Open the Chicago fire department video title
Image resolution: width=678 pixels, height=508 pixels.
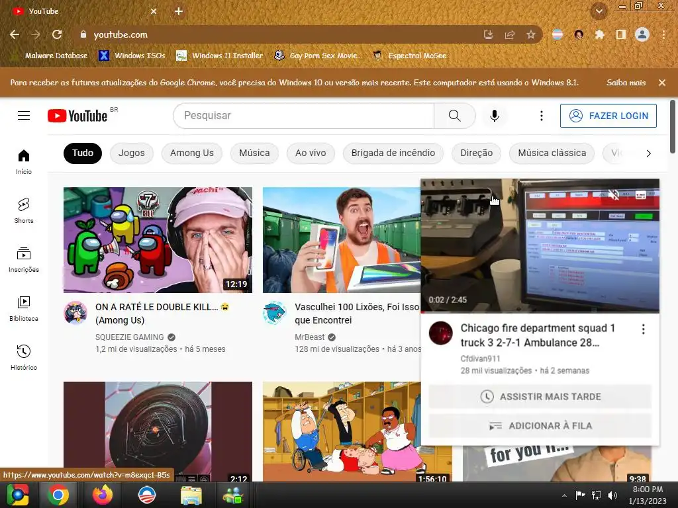pos(538,335)
